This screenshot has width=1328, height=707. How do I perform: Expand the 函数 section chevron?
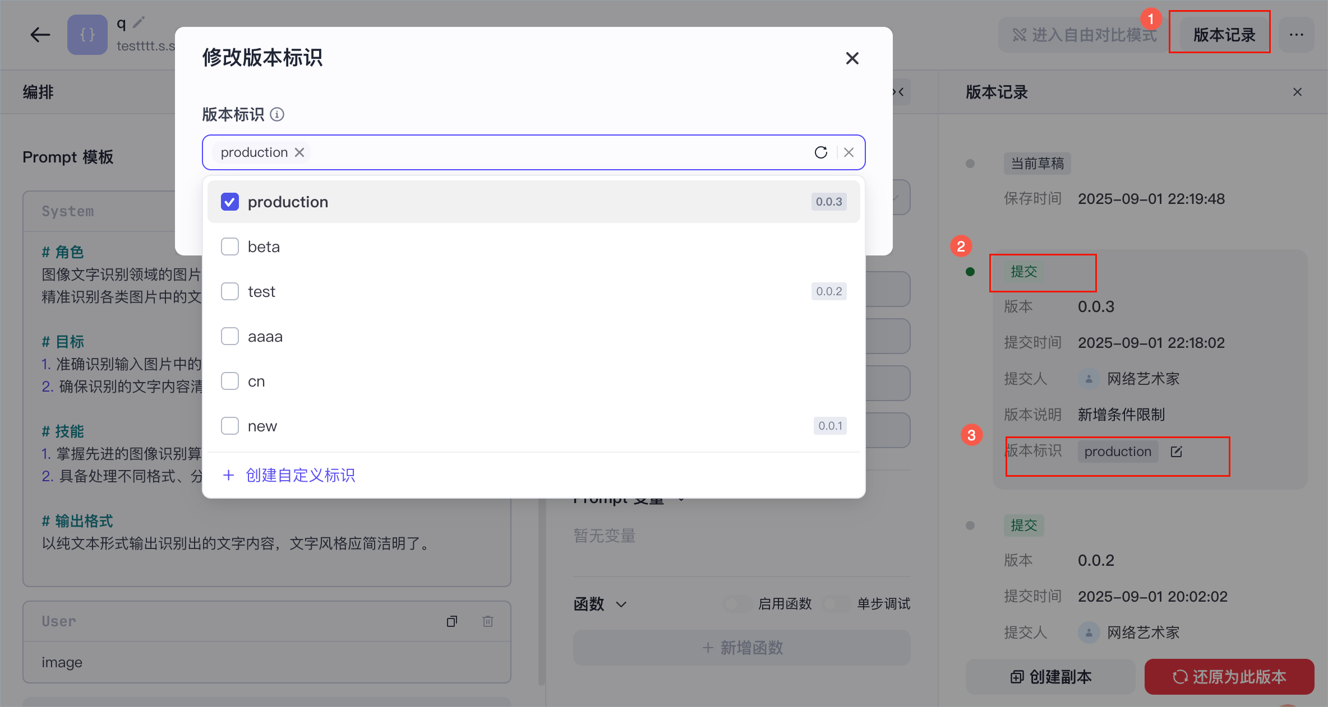pyautogui.click(x=621, y=604)
